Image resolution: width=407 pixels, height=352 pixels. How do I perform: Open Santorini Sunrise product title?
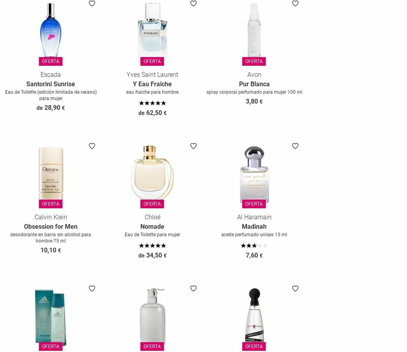coord(50,84)
